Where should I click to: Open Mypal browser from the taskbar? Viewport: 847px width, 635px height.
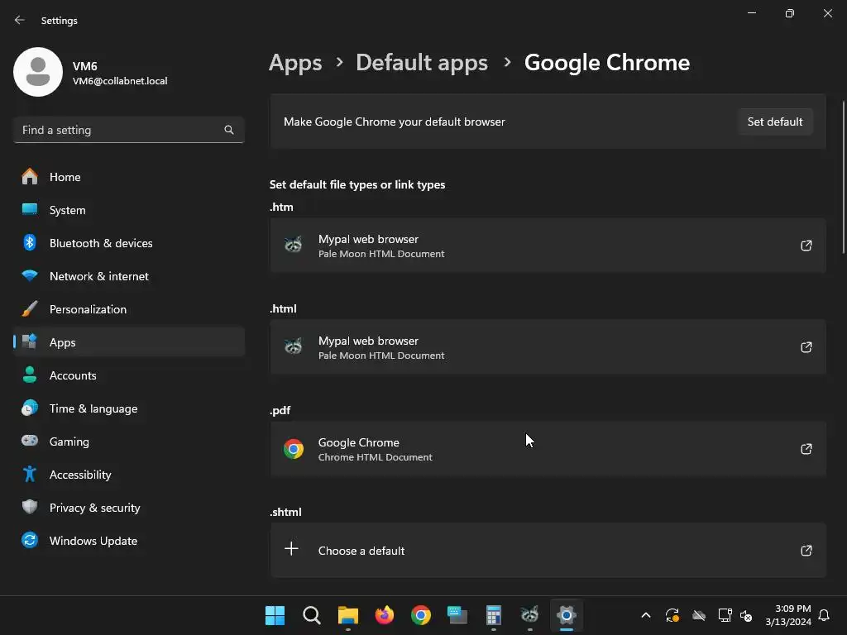click(x=530, y=615)
